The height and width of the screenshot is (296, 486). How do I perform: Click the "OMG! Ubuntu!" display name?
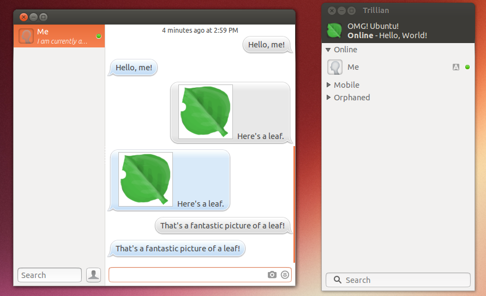[x=373, y=26]
